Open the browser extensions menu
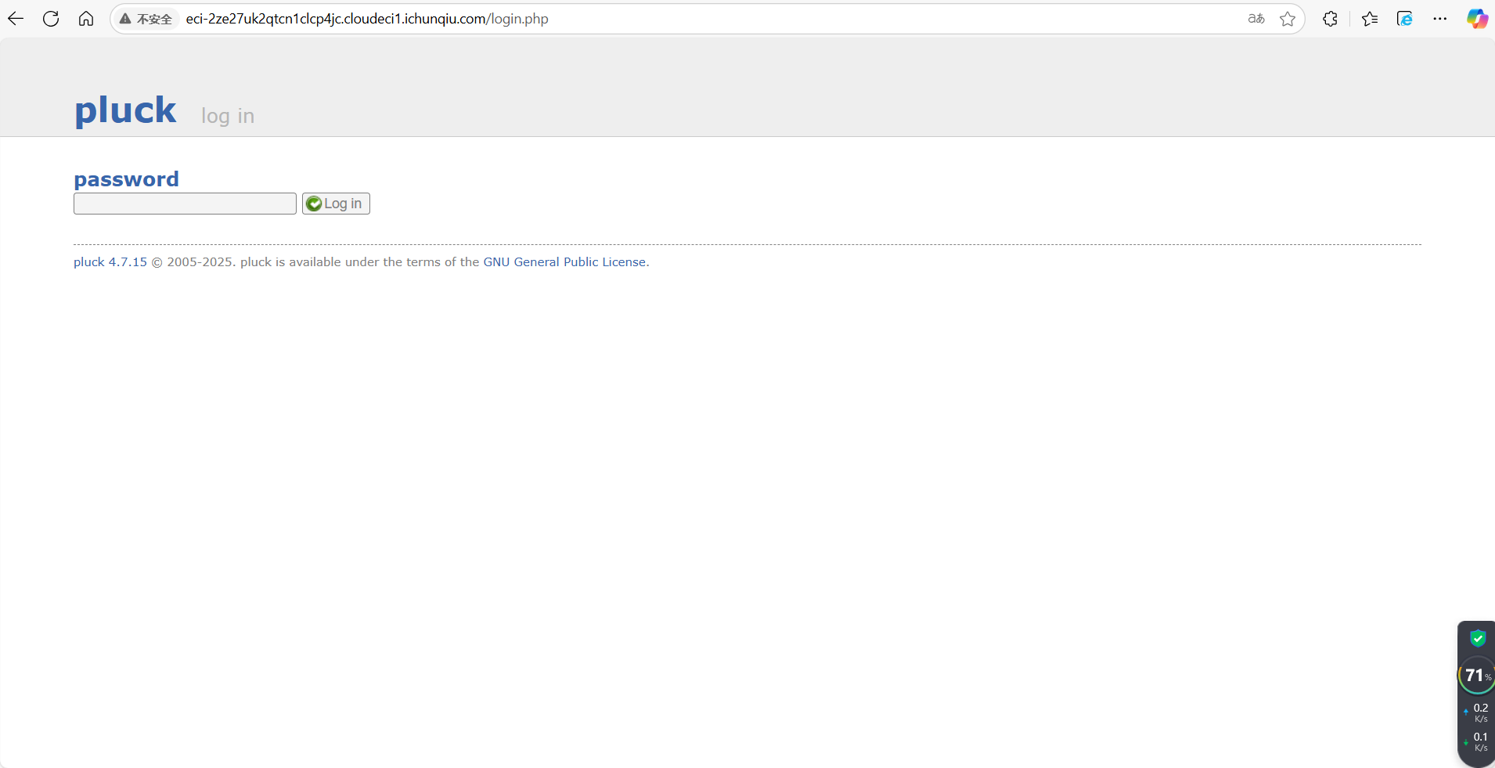Viewport: 1495px width, 768px height. point(1330,19)
